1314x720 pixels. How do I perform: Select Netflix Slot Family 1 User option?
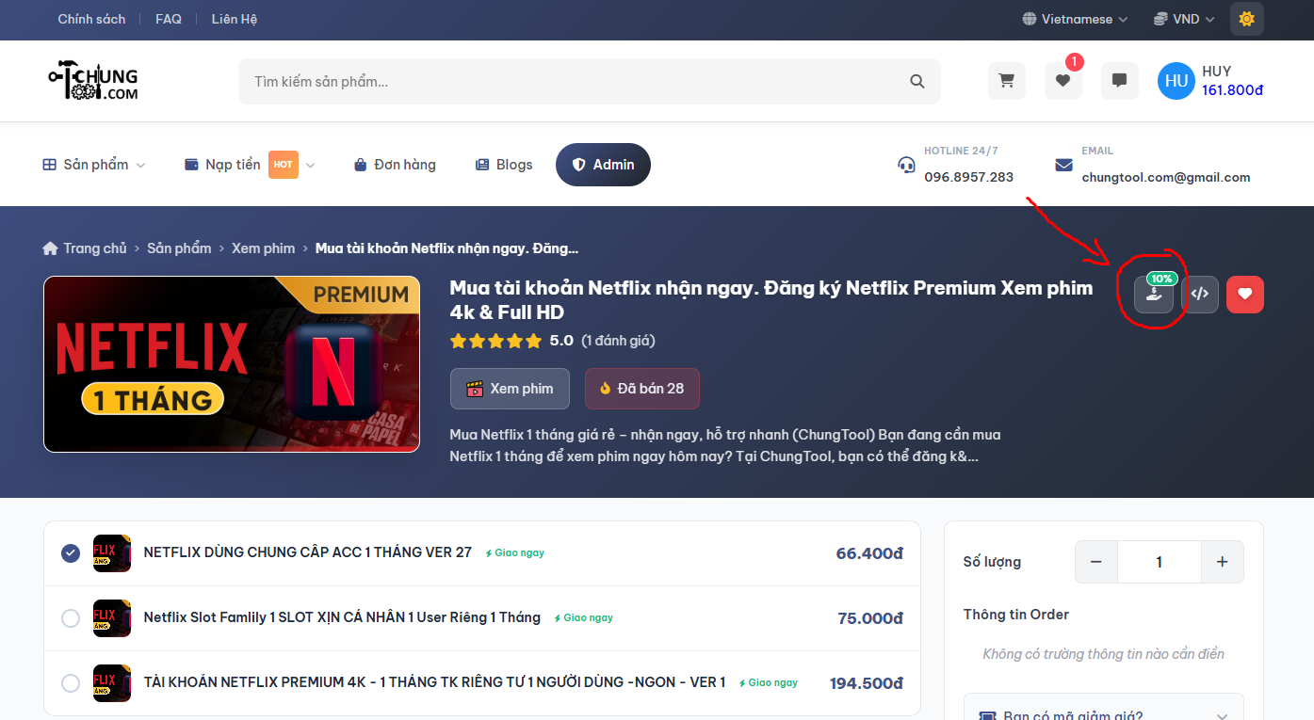[71, 618]
